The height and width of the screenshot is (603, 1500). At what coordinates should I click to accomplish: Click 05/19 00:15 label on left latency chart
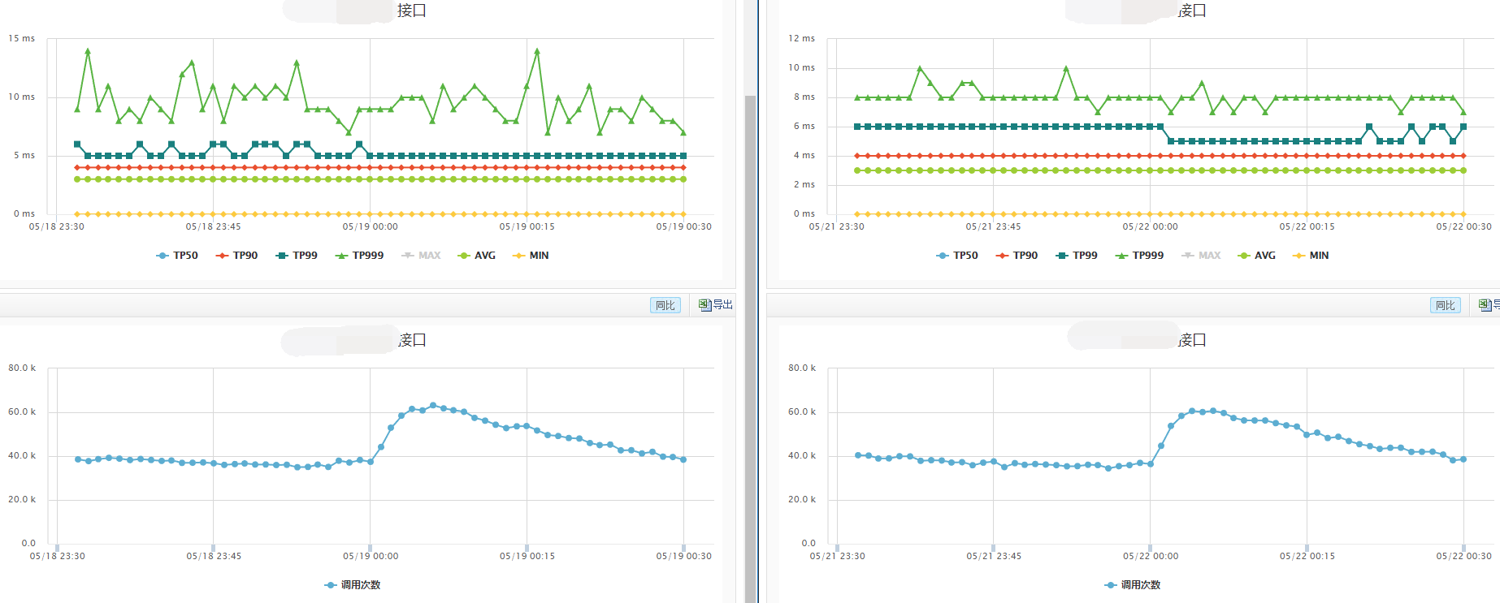[527, 227]
